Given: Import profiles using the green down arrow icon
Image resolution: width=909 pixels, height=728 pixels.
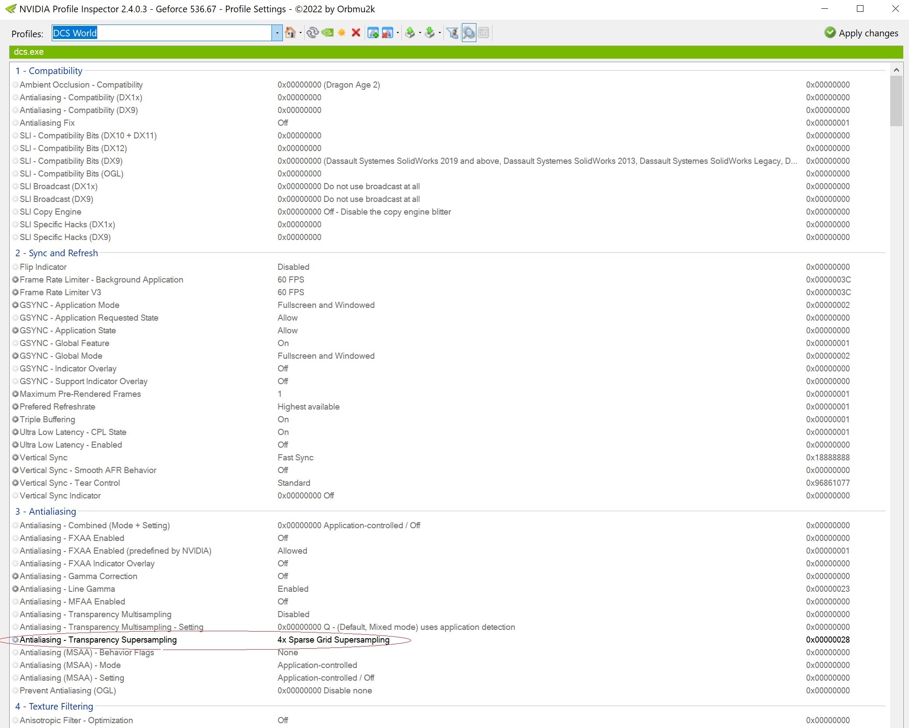Looking at the screenshot, I should tap(430, 33).
